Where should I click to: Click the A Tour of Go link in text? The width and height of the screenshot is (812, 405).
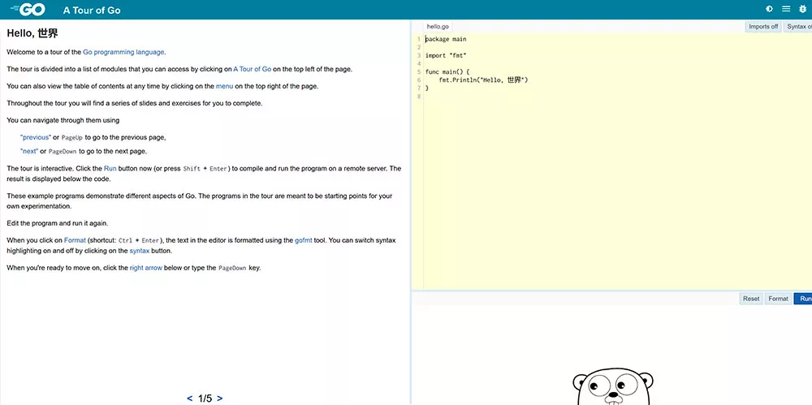(253, 69)
